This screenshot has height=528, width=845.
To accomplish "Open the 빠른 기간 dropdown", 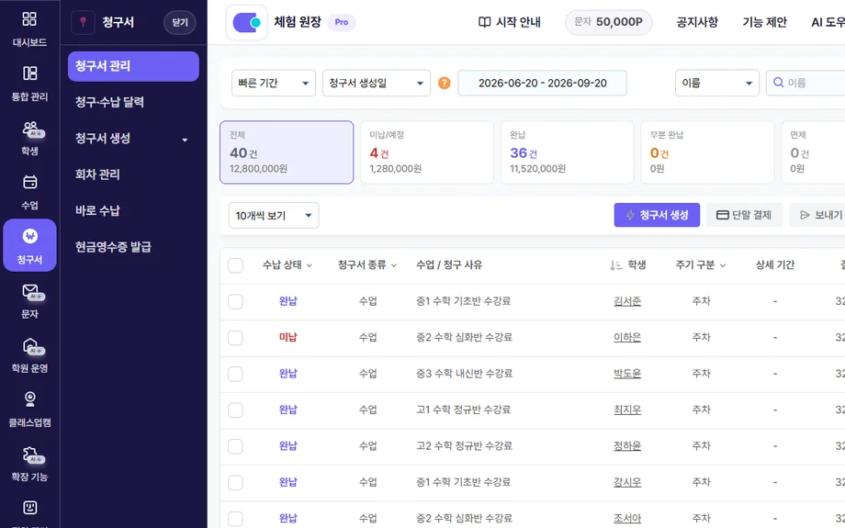I will (x=273, y=83).
